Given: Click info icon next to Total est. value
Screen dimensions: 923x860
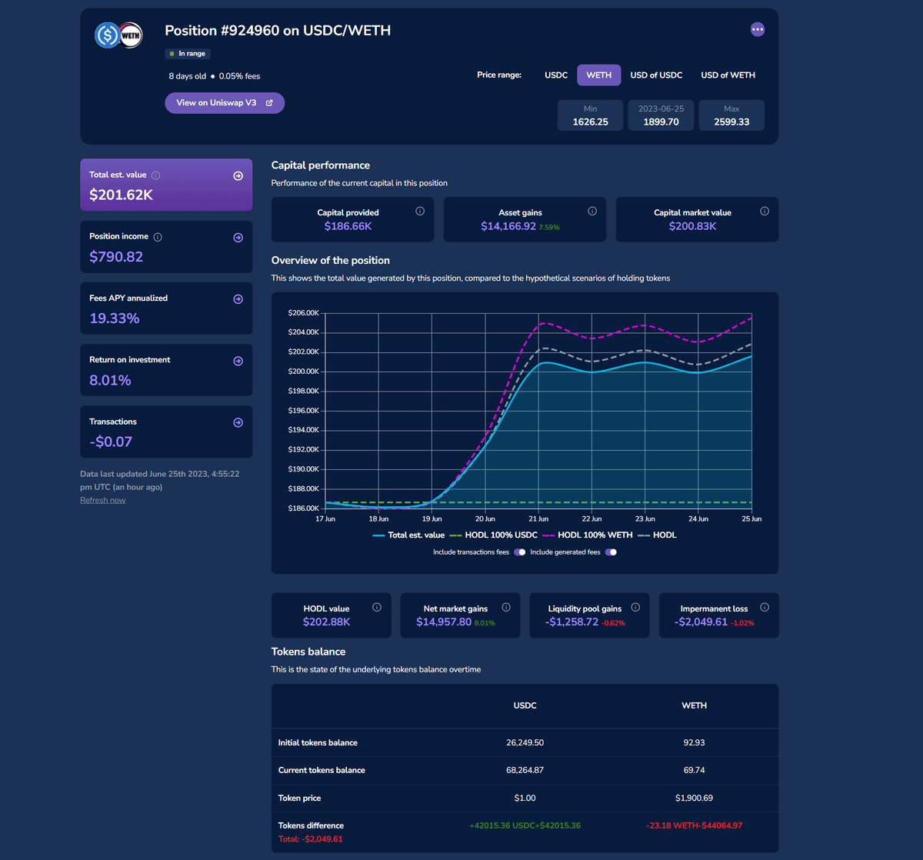Looking at the screenshot, I should click(x=156, y=175).
